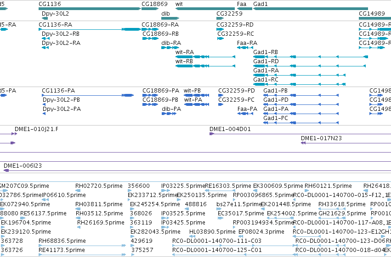391x257 pixels.
Task: Select EST RE56137.5prime
Action: [x=43, y=213]
